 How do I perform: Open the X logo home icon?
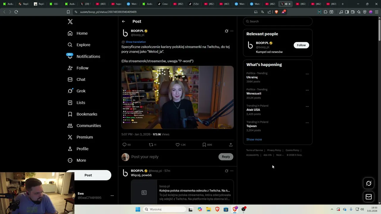[70, 22]
